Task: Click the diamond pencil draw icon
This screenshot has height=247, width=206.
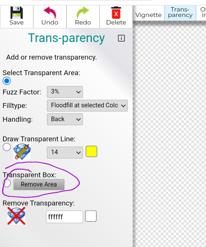Action: tap(22, 152)
